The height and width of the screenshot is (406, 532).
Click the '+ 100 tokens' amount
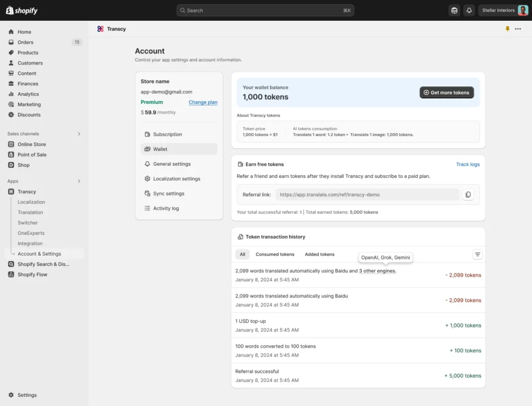(x=465, y=351)
